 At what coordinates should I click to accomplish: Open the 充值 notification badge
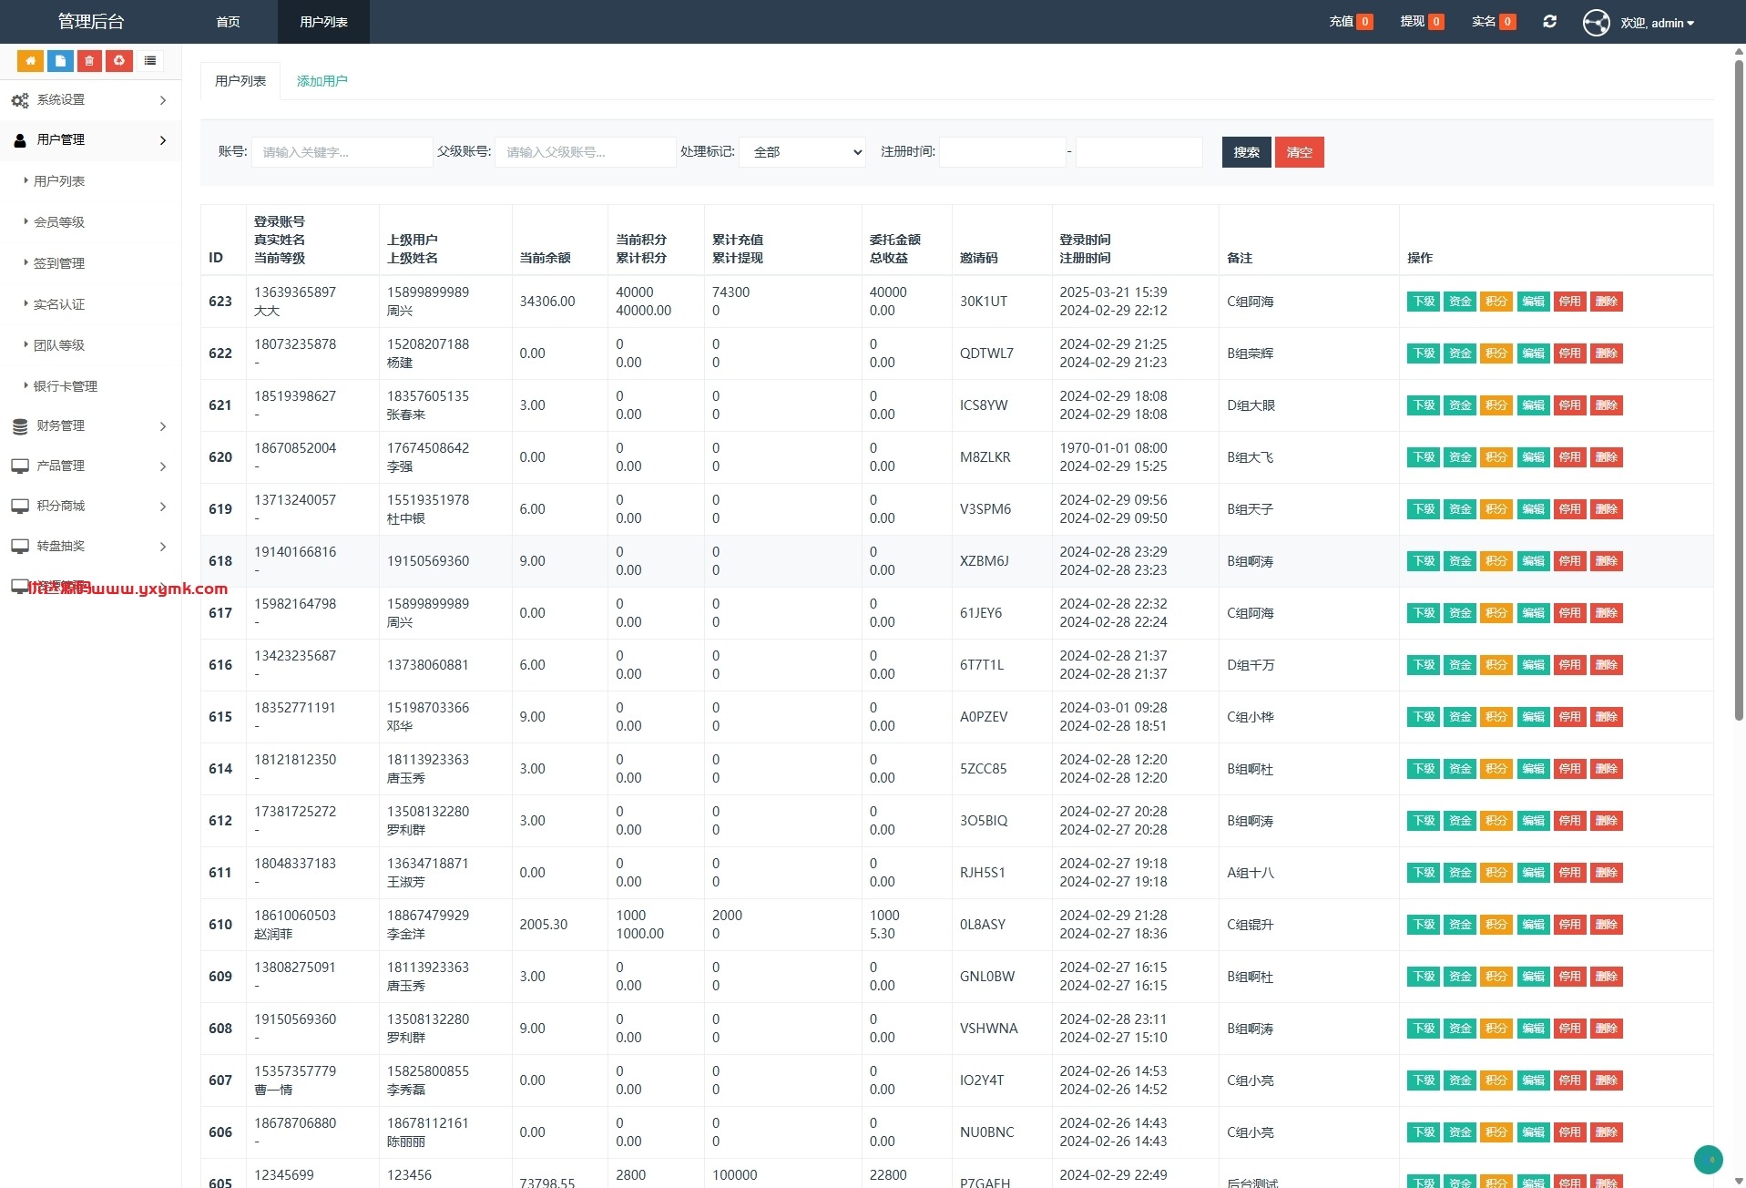1351,22
